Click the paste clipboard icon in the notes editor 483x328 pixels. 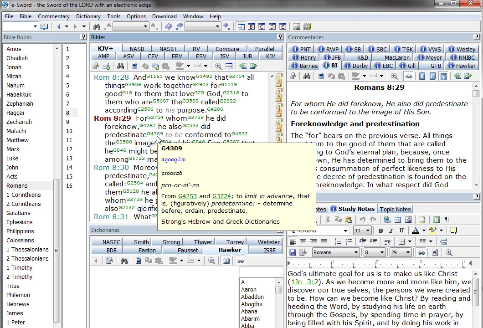point(349,220)
